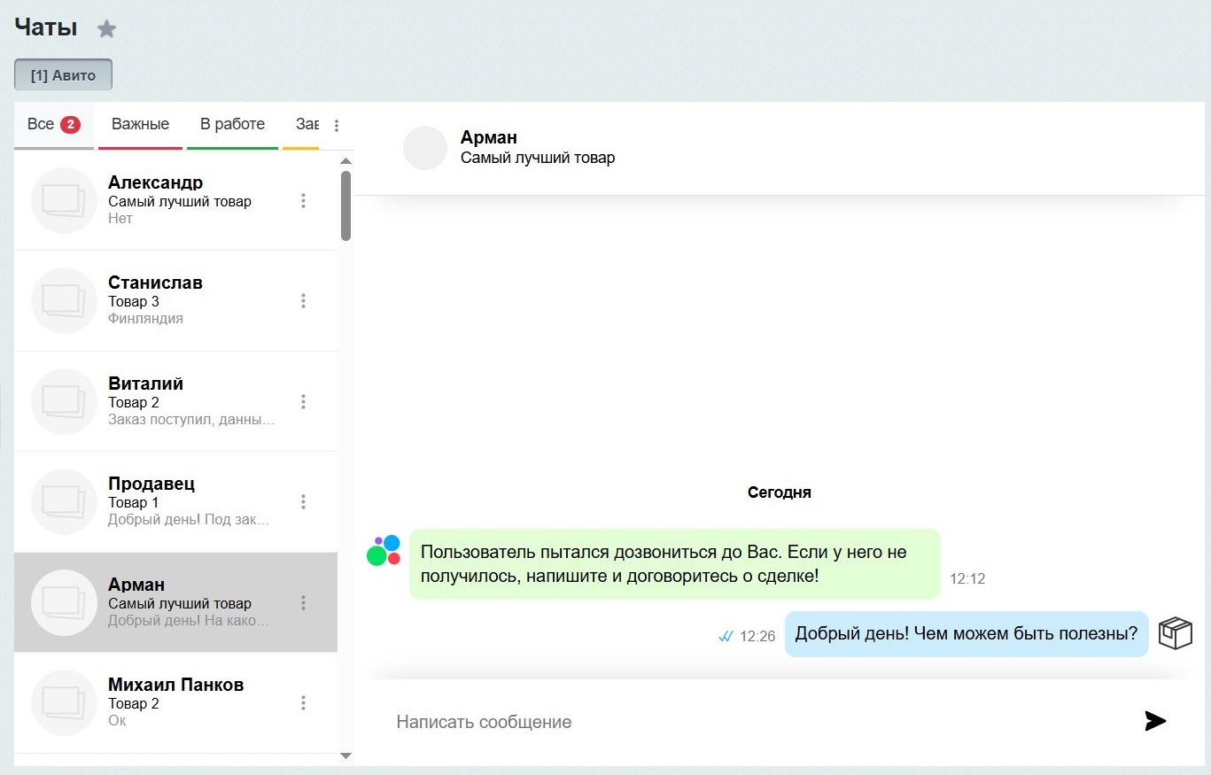Screen dimensions: 1211x775
Task: Open options menu for Арман chat
Action: (x=303, y=603)
